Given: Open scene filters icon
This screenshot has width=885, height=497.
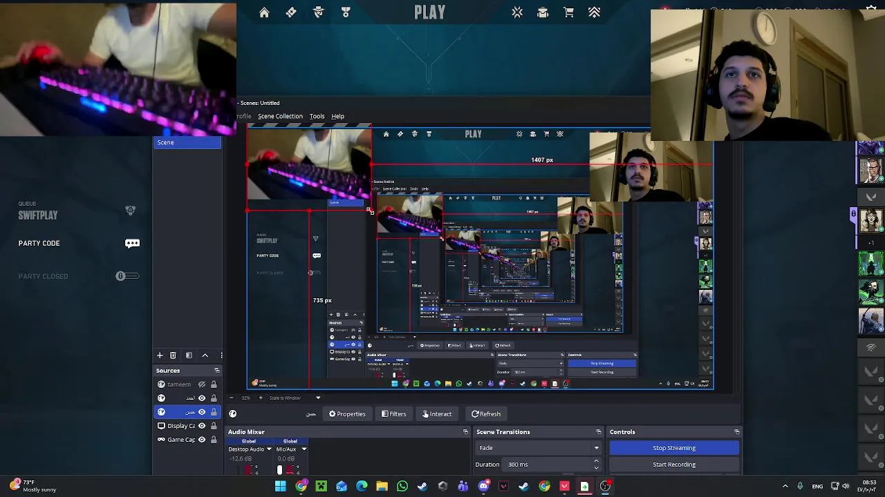Looking at the screenshot, I should click(x=189, y=355).
